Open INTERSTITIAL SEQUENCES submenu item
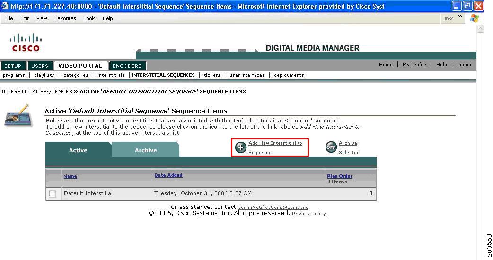The width and height of the screenshot is (493, 260). click(x=163, y=75)
